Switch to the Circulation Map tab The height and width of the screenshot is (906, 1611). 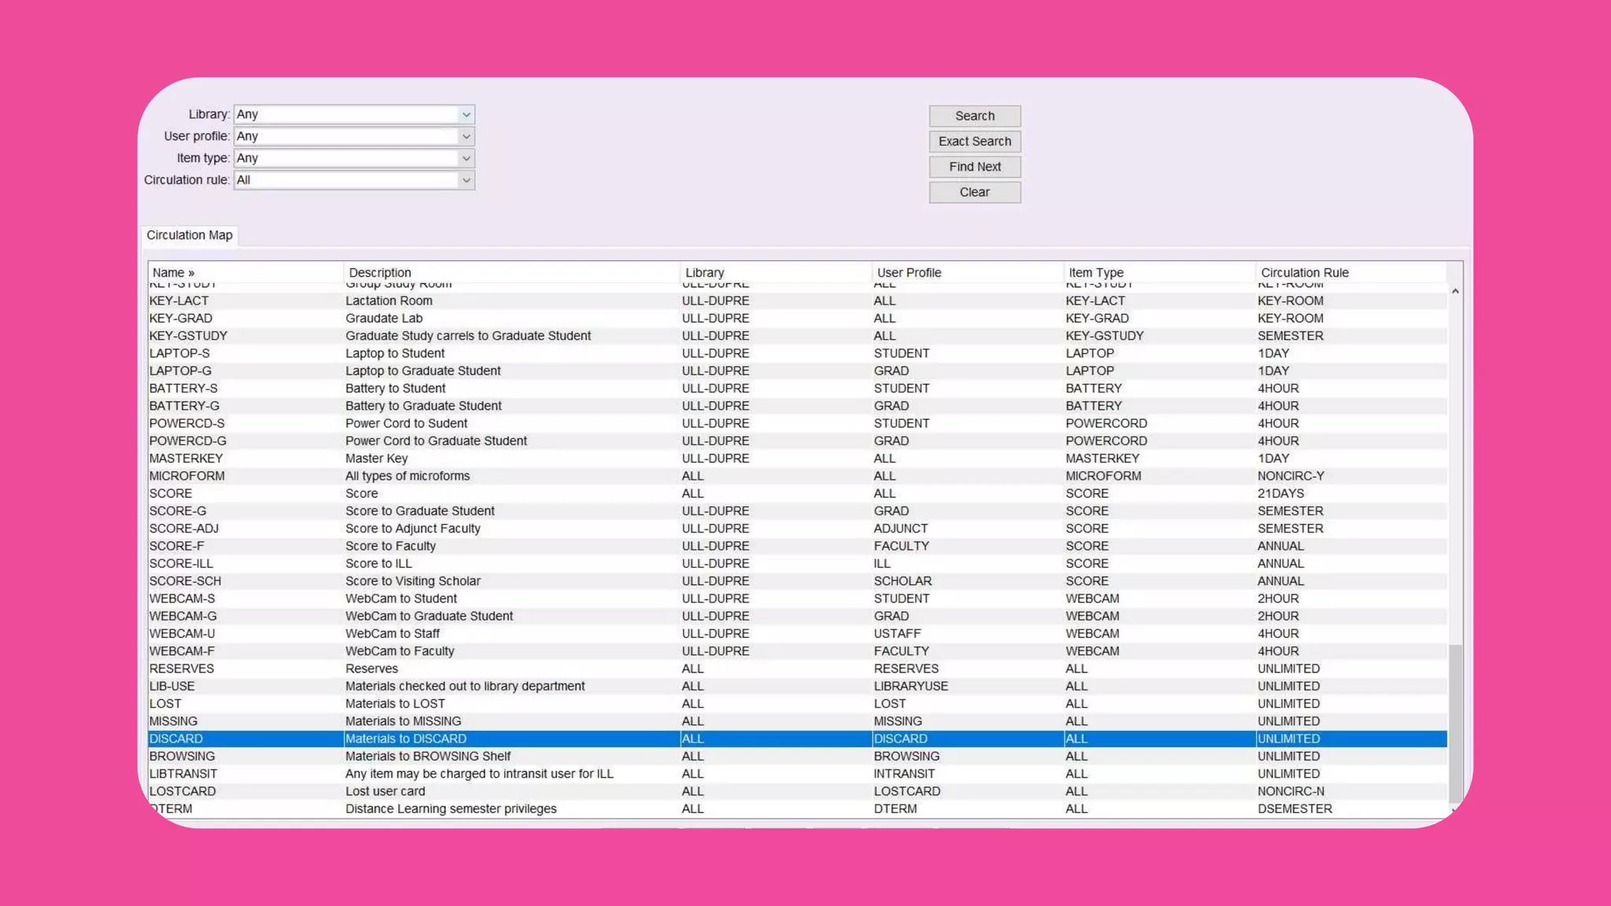190,235
